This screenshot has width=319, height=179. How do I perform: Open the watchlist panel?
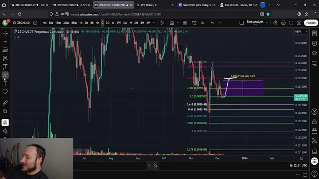point(315,33)
